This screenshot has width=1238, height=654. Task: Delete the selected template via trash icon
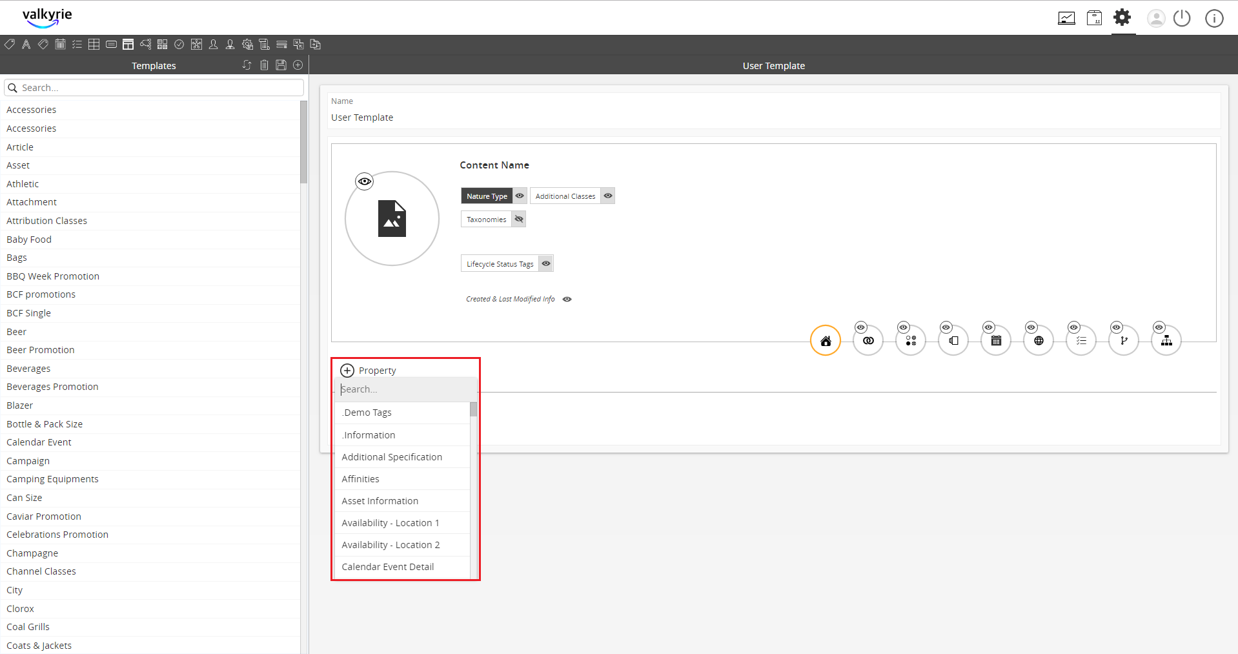(x=264, y=65)
